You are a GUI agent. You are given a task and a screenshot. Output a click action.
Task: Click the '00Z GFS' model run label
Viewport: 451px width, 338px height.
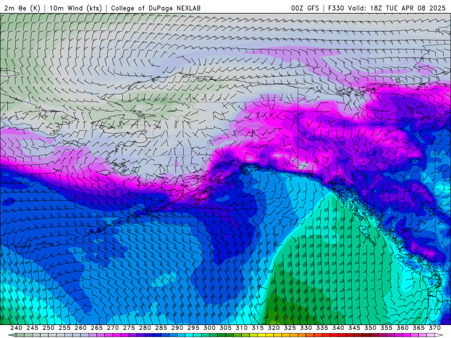tap(305, 8)
